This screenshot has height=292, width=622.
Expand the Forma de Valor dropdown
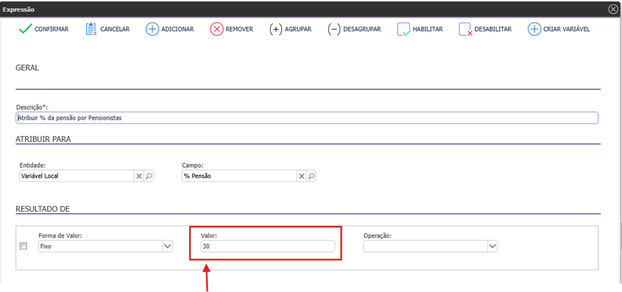[x=167, y=246]
